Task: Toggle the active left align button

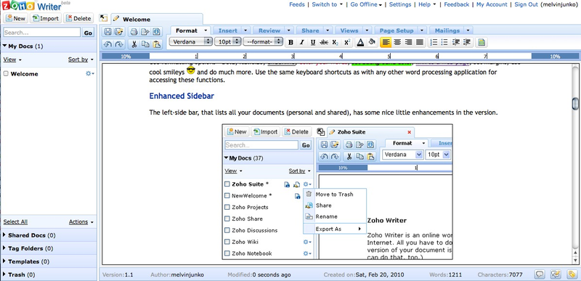Action: pyautogui.click(x=386, y=42)
